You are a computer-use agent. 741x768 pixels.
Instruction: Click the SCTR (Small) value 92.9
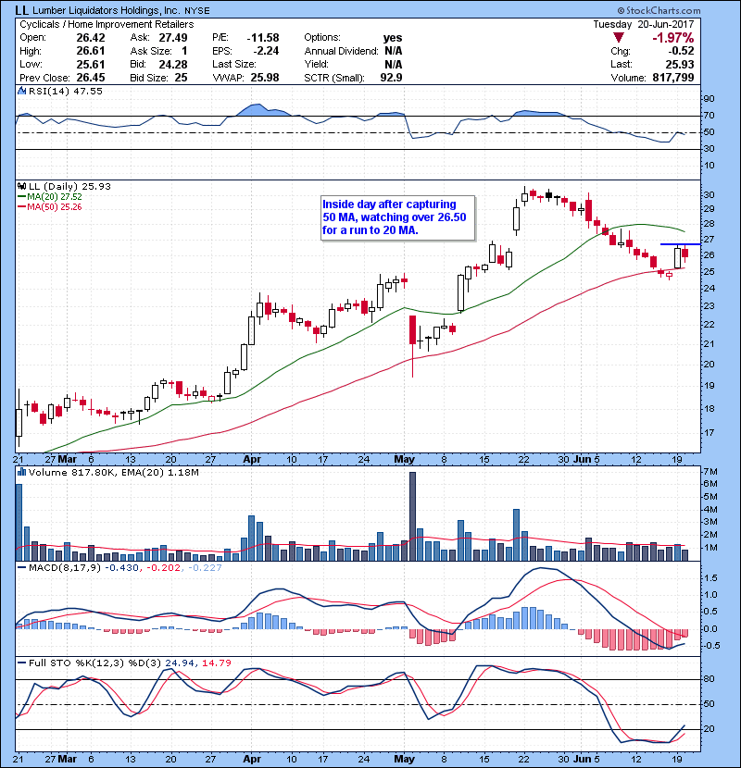(x=392, y=78)
